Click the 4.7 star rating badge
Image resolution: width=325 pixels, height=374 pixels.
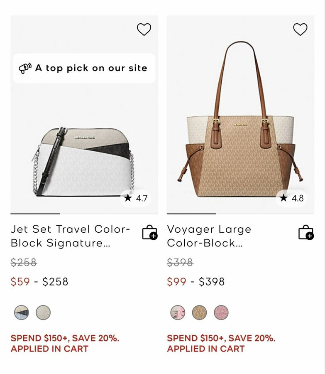pos(136,198)
